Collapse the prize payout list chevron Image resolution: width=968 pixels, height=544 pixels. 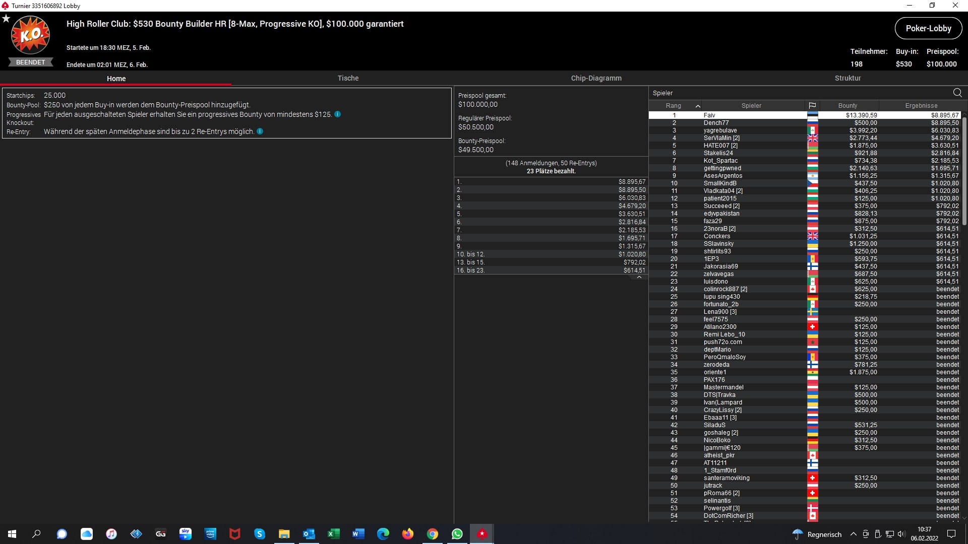pyautogui.click(x=639, y=278)
